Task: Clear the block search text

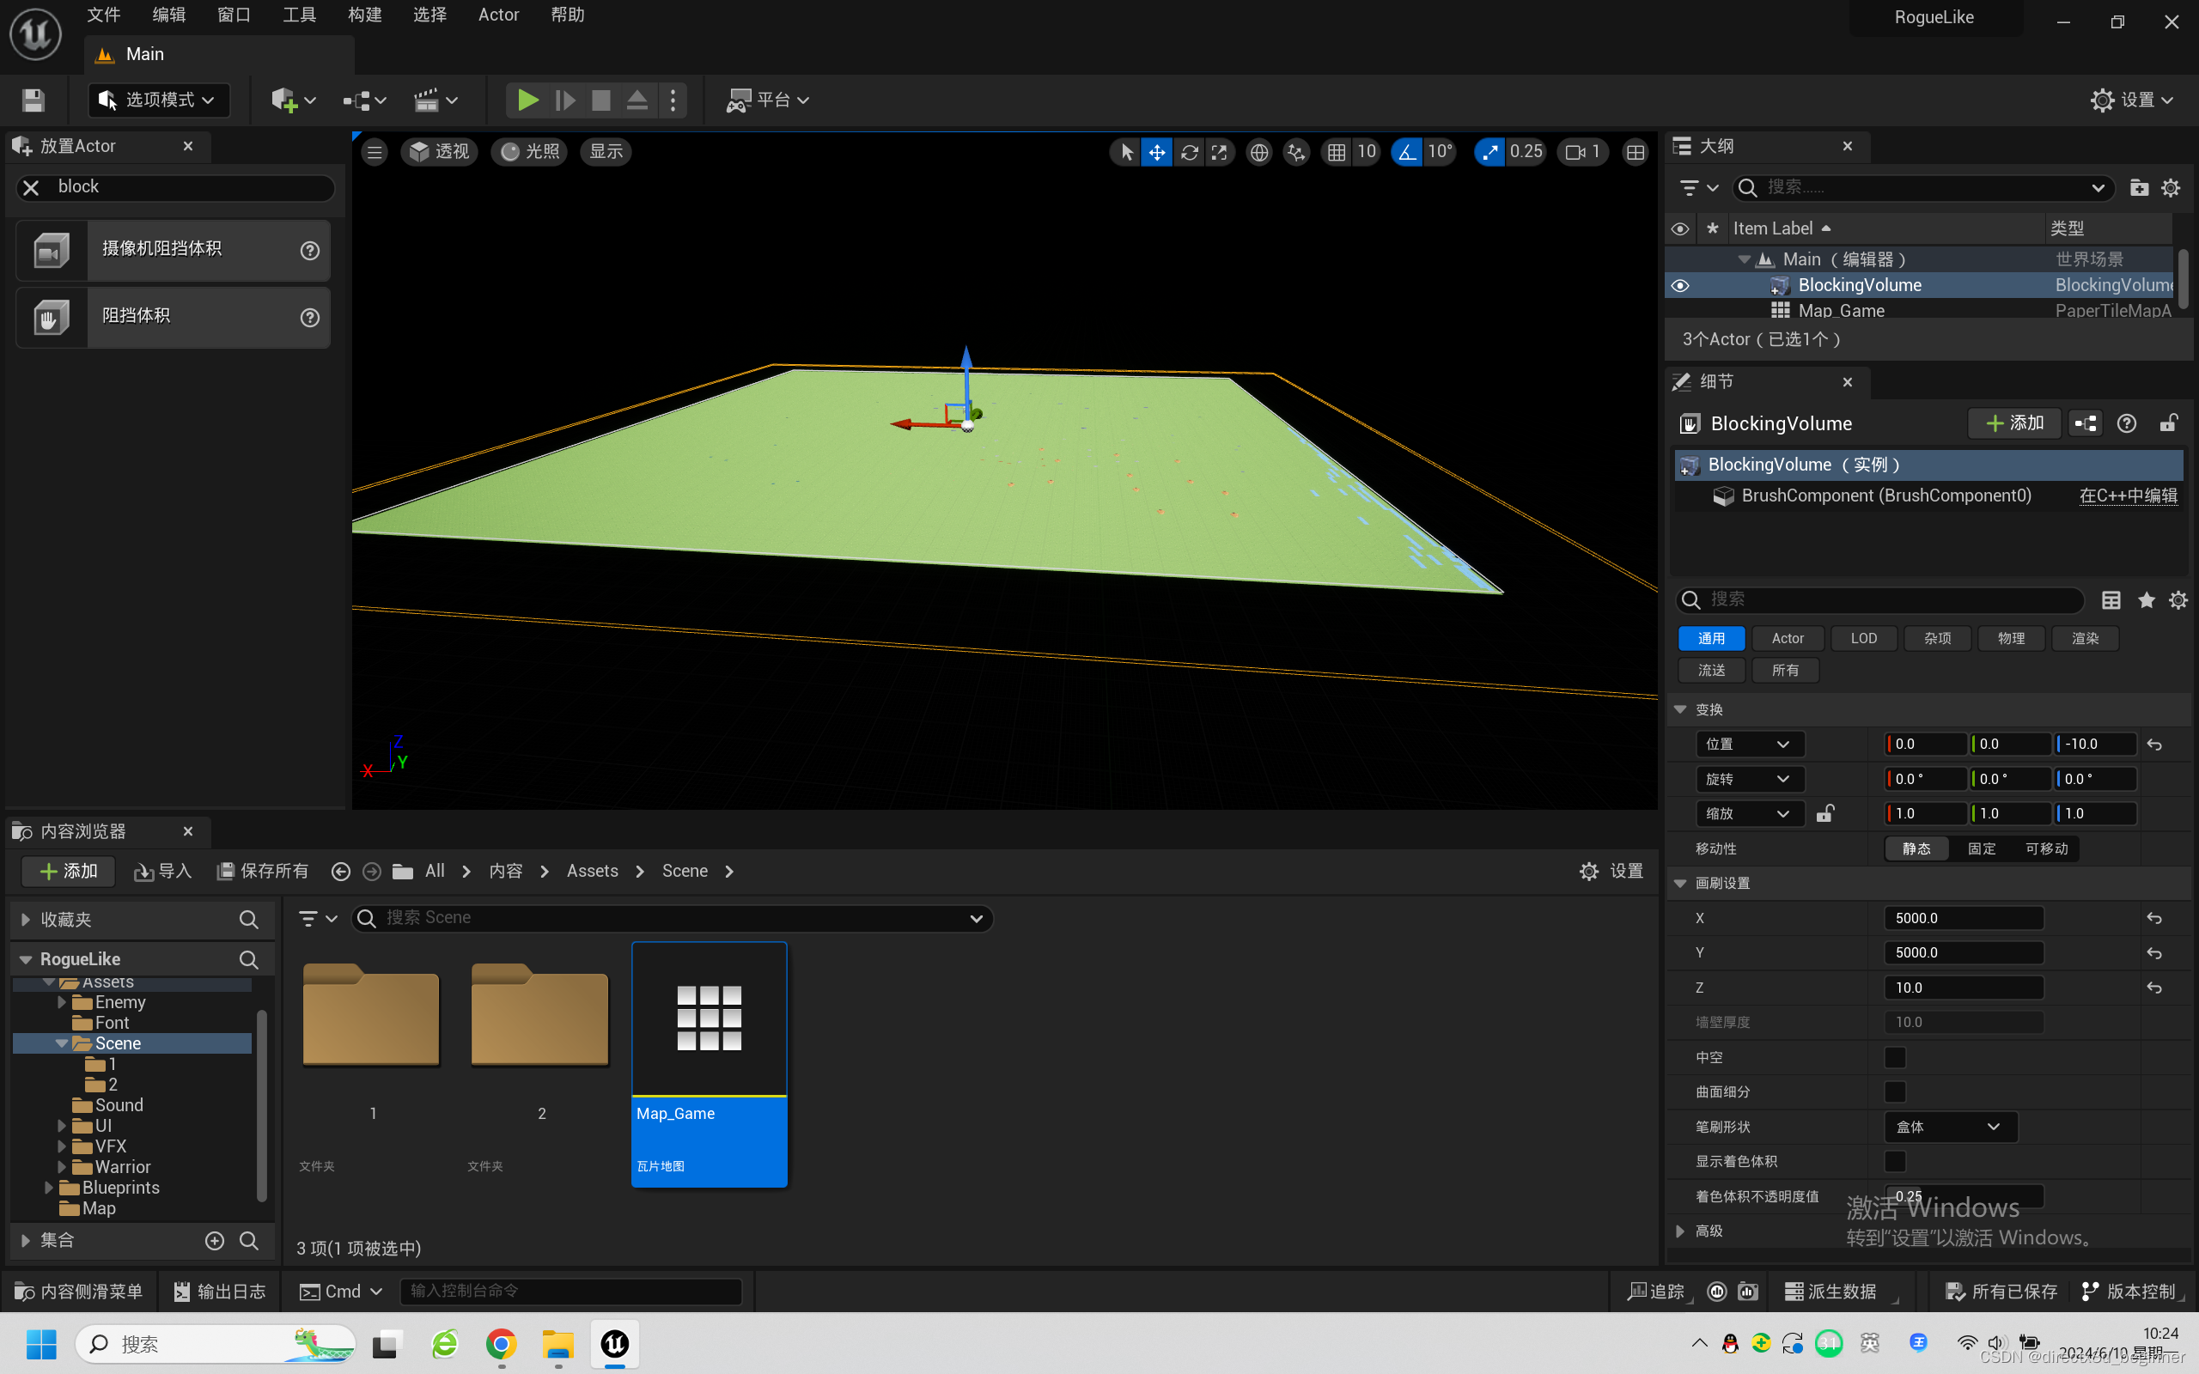Action: [31, 187]
